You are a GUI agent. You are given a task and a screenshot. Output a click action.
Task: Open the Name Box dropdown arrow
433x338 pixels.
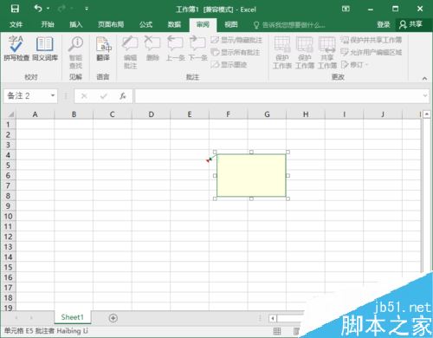[x=53, y=95]
